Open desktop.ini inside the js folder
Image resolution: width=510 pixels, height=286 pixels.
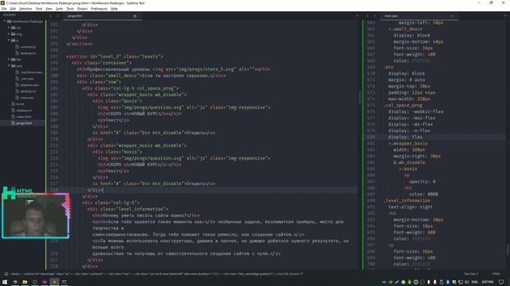click(28, 53)
